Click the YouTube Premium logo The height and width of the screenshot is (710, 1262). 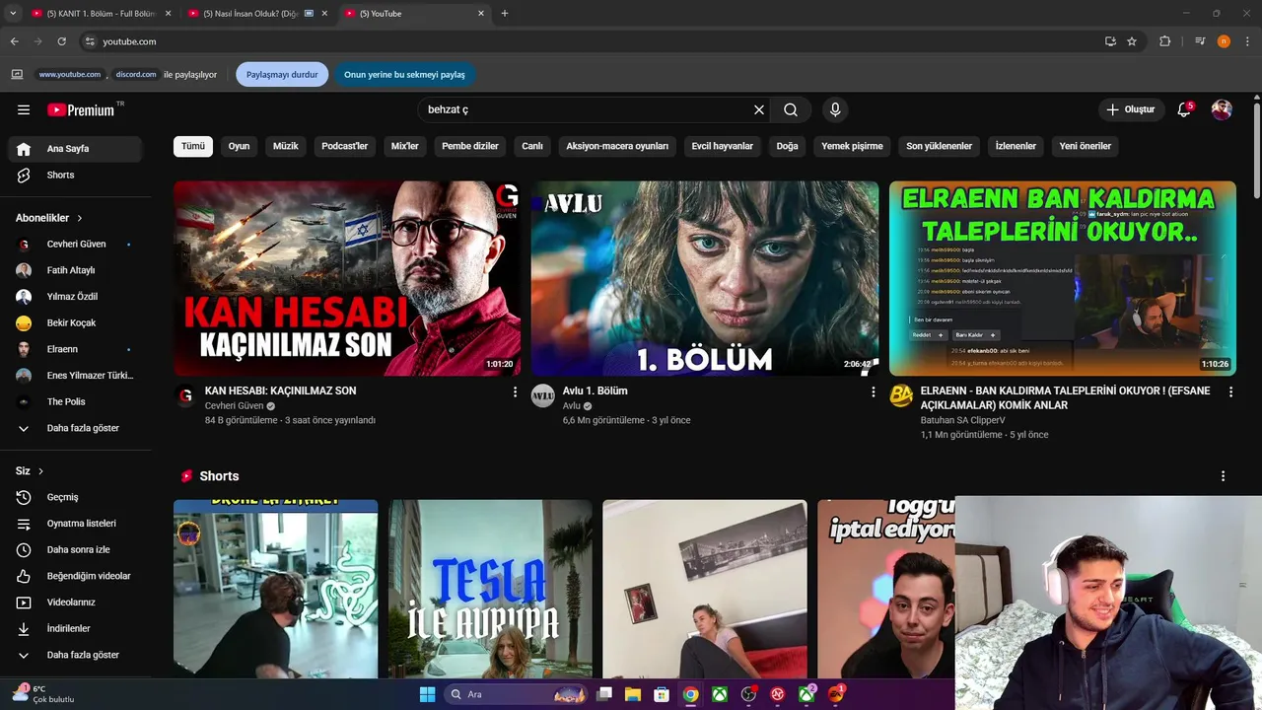(81, 109)
